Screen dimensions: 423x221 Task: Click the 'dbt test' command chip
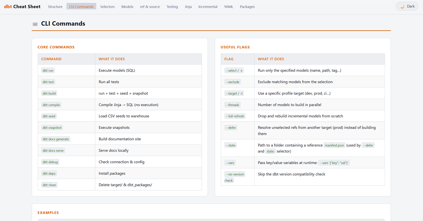pos(48,82)
